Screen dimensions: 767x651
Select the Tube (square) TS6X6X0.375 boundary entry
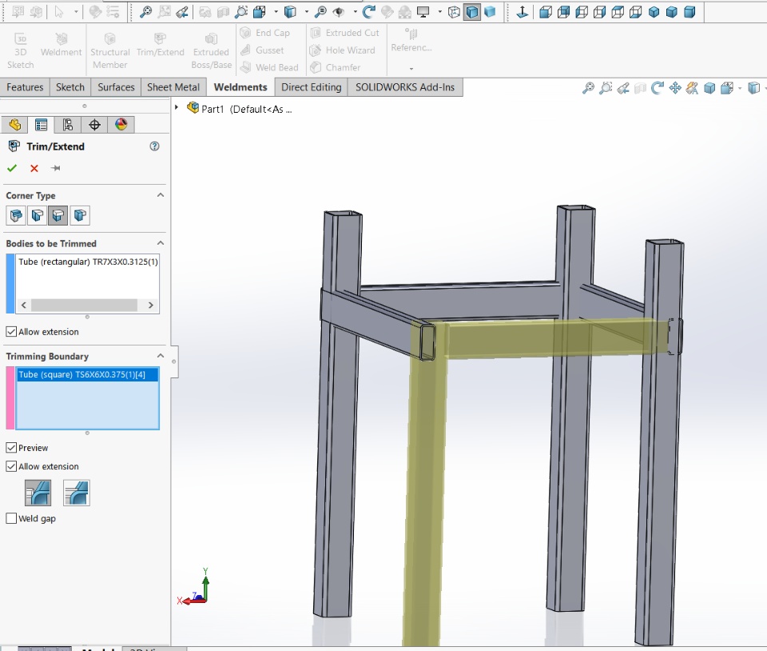[82, 374]
